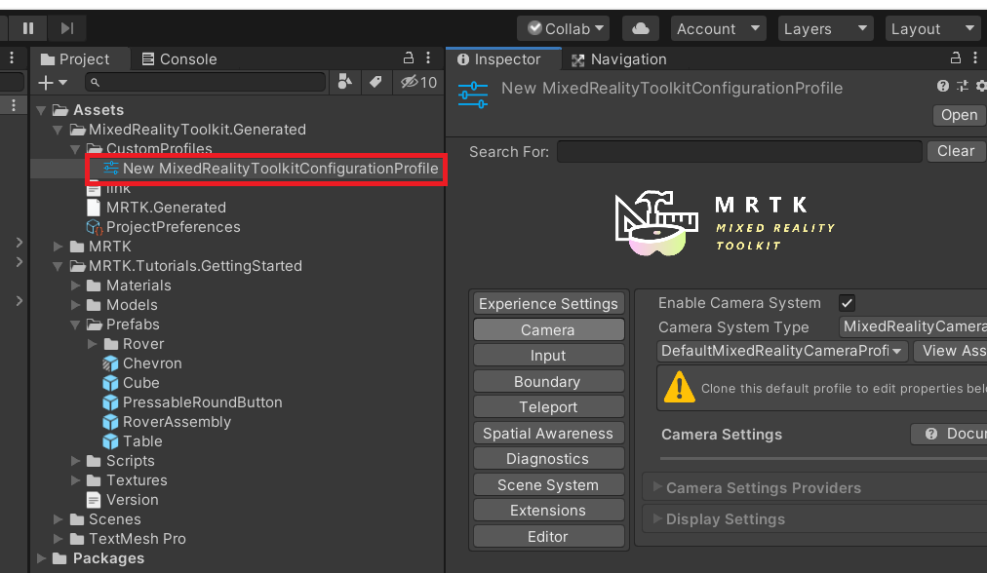This screenshot has width=987, height=573.
Task: Open DefaultMixedRealityCameraProfile dropdown
Action: (x=782, y=351)
